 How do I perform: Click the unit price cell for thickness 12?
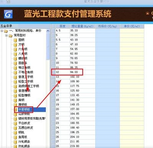(132, 72)
